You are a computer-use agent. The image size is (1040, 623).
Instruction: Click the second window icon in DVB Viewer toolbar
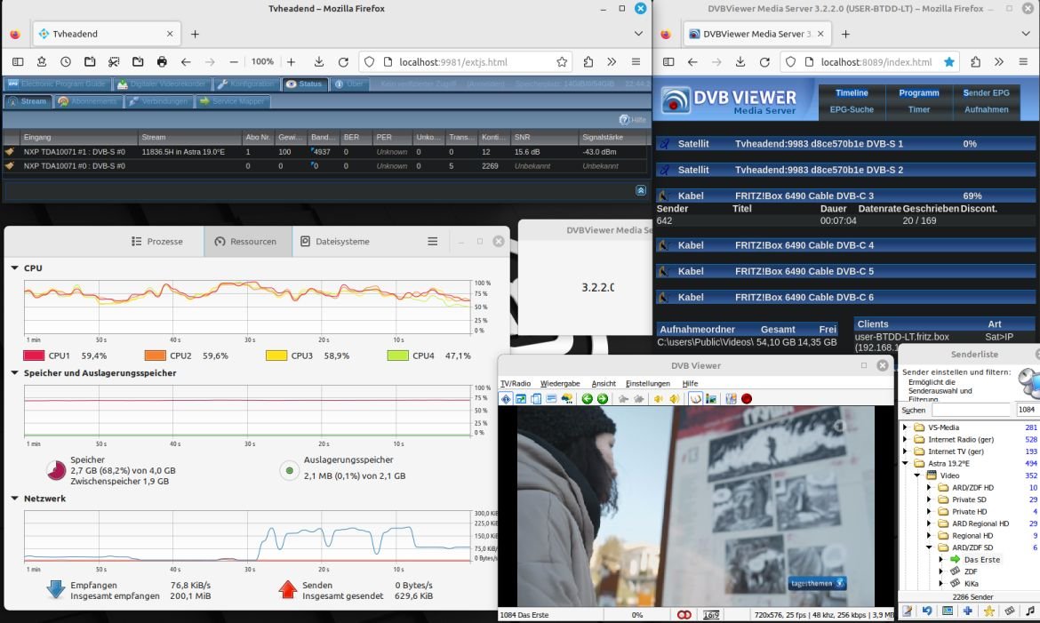(x=521, y=399)
